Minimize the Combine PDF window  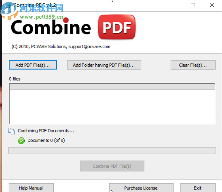[174, 5]
